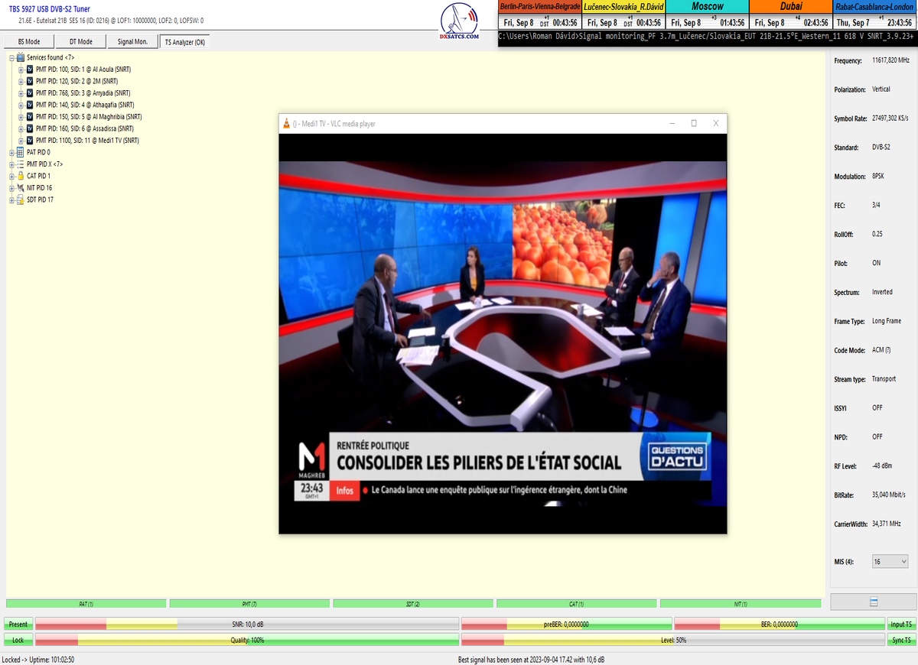The width and height of the screenshot is (918, 665).
Task: Click the SNR 10,0 dB signal bar
Action: [x=247, y=624]
